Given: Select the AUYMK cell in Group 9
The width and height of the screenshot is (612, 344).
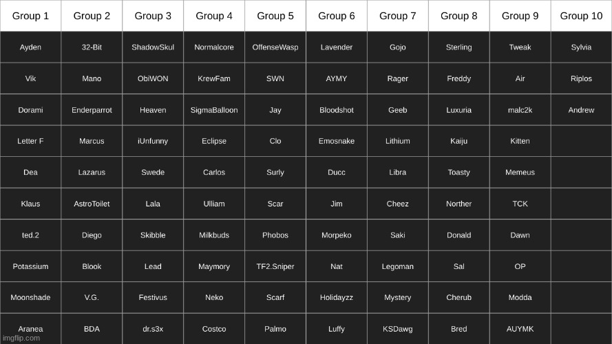Looking at the screenshot, I should pyautogui.click(x=520, y=329).
